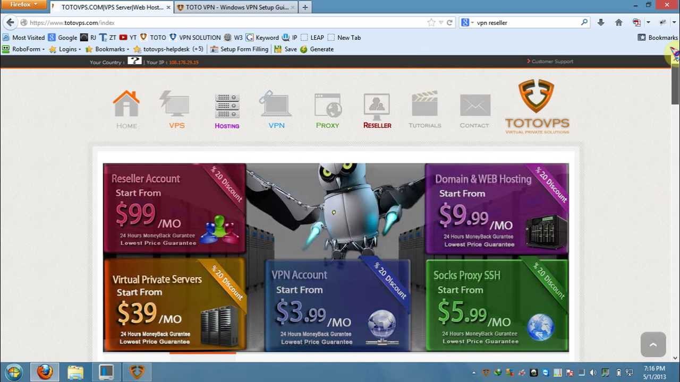The image size is (680, 382).
Task: Open a new tab with the plus button
Action: pos(305,7)
